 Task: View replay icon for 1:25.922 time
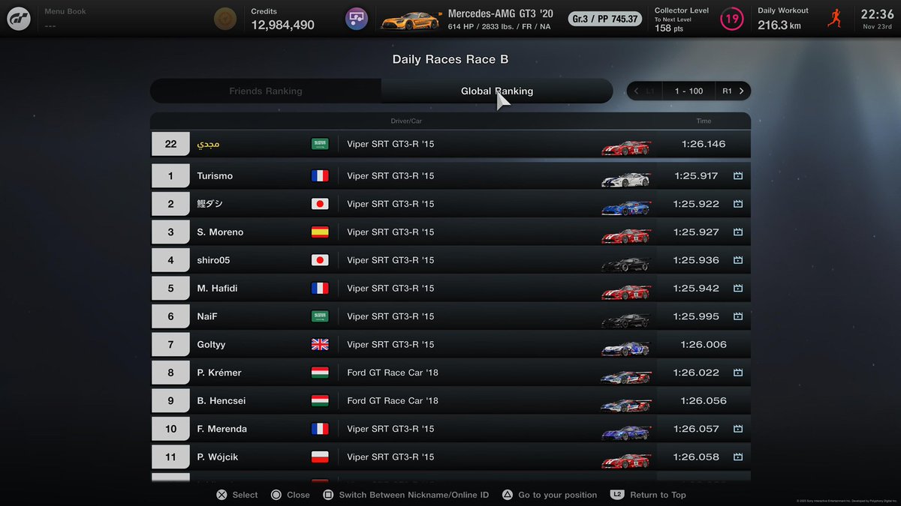pos(737,204)
